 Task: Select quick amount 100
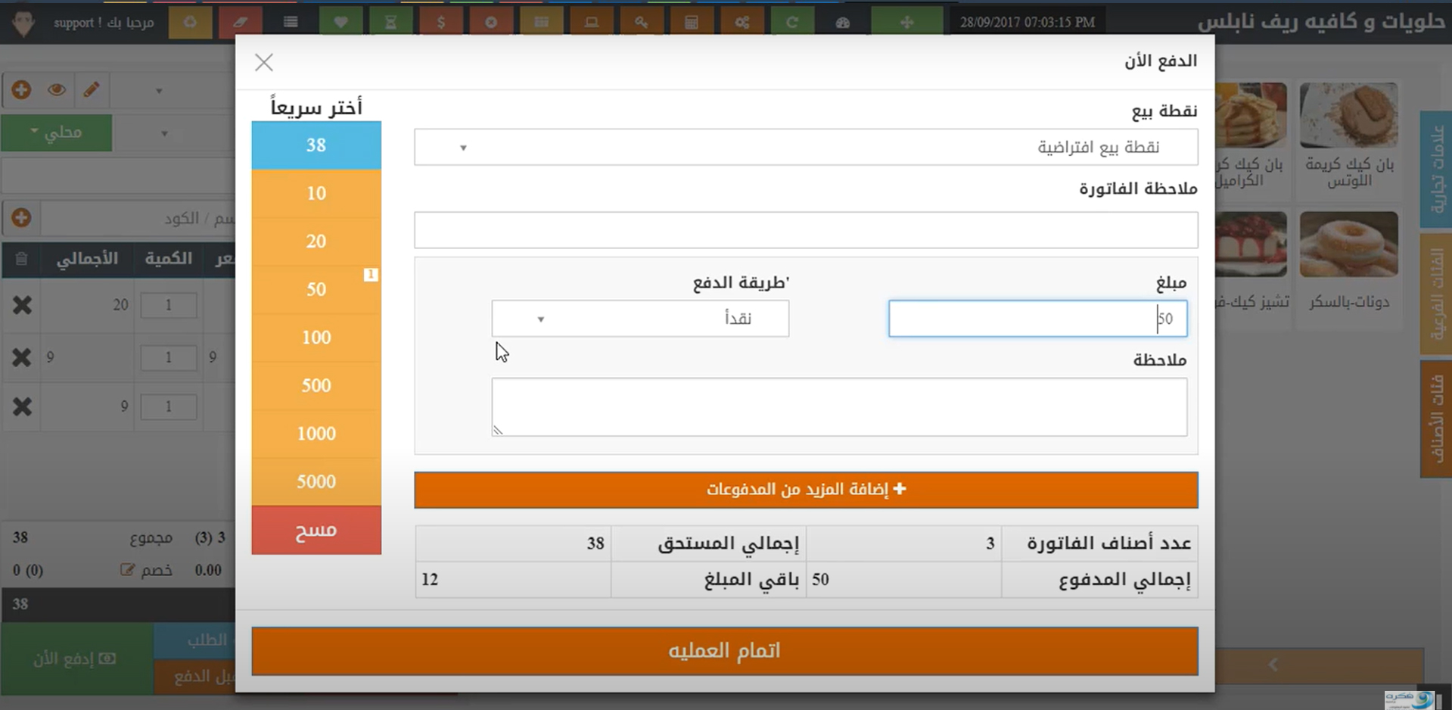[316, 338]
